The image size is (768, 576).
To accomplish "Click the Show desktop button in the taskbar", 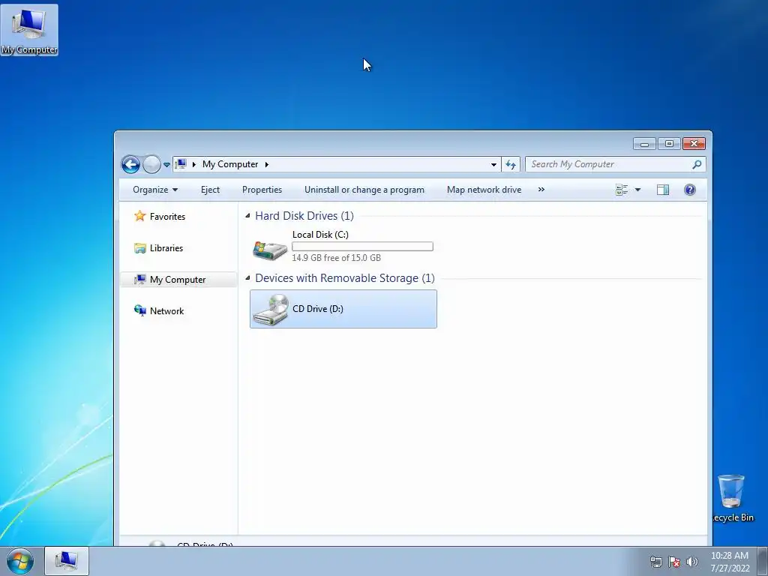I will pos(763,561).
